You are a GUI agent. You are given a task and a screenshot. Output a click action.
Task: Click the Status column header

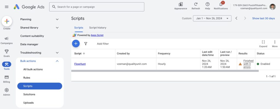261,53
